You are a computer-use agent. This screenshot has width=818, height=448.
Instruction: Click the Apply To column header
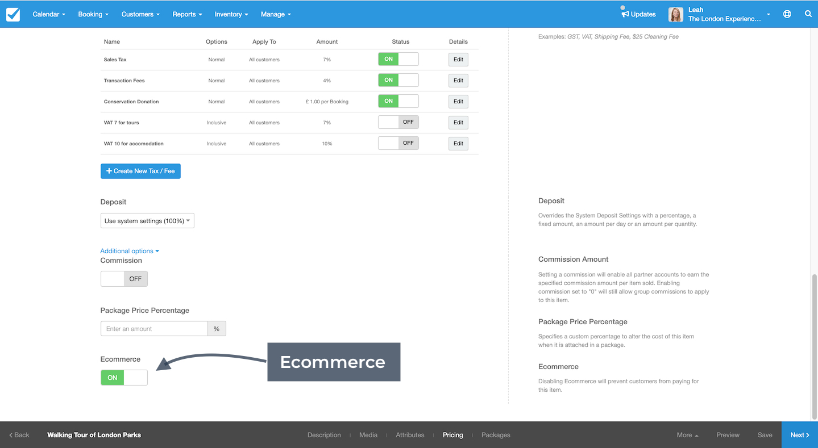point(264,41)
